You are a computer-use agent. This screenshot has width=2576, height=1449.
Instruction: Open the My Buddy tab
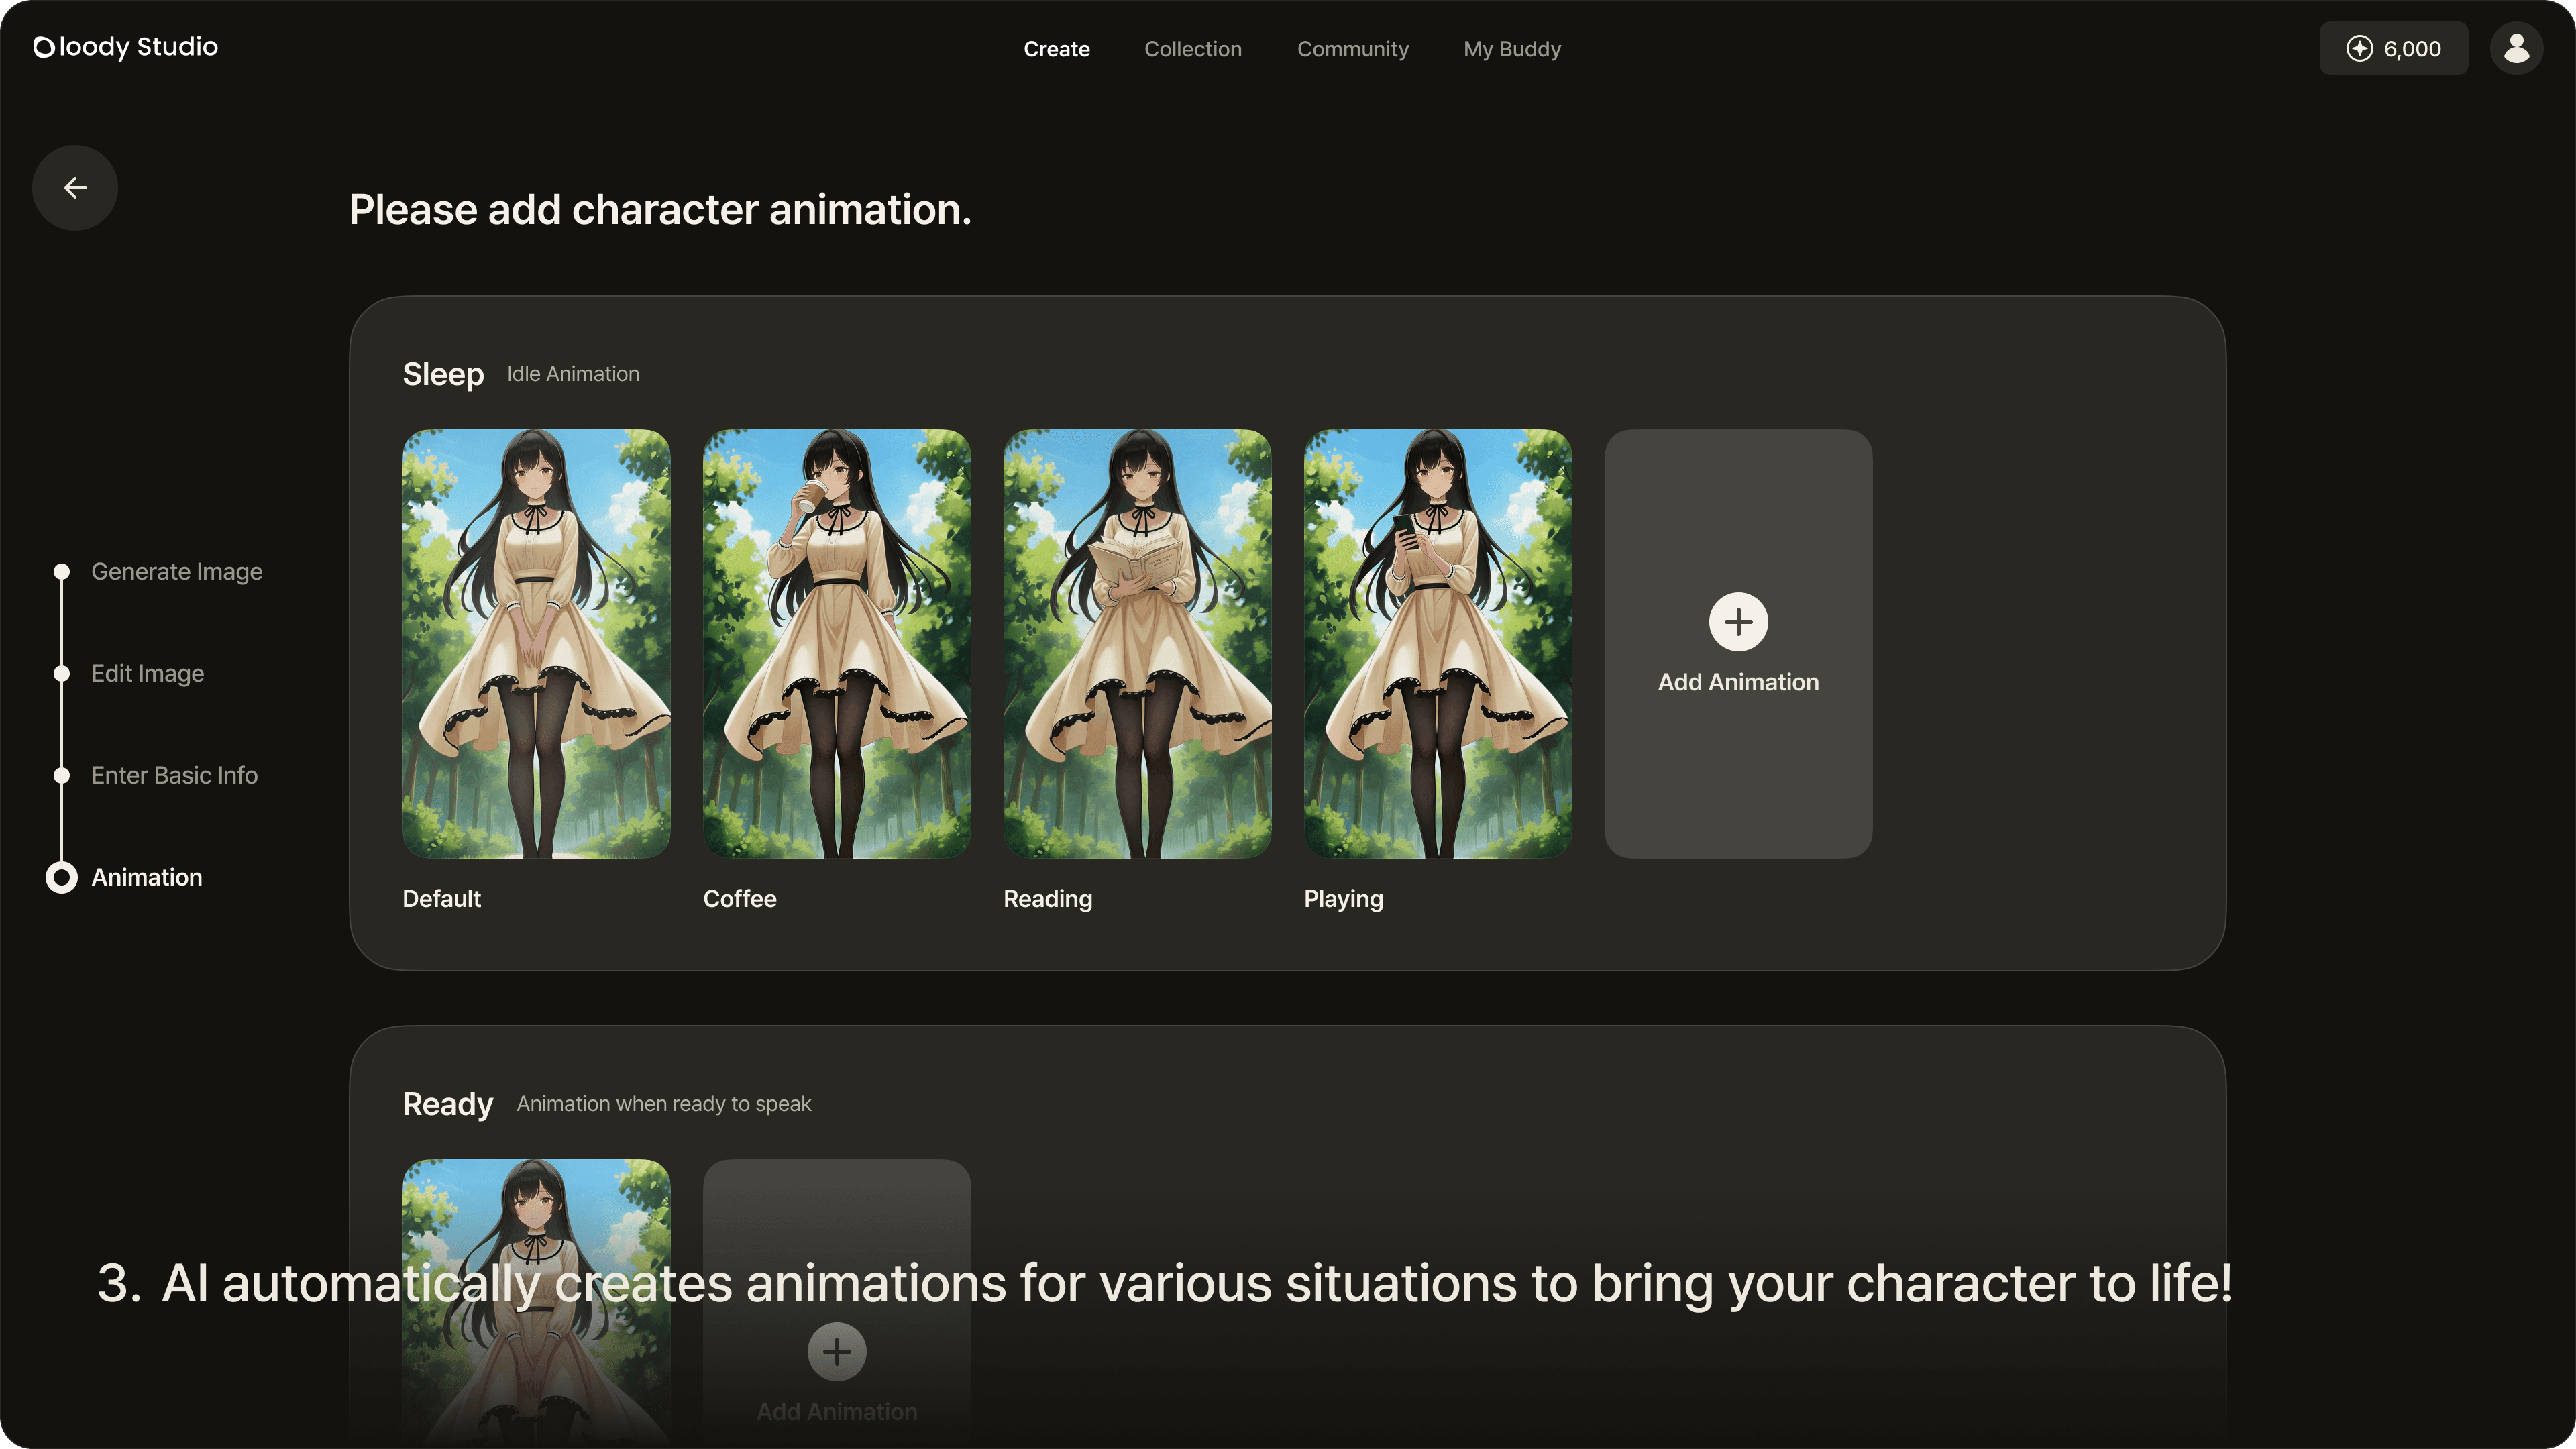pyautogui.click(x=1511, y=49)
